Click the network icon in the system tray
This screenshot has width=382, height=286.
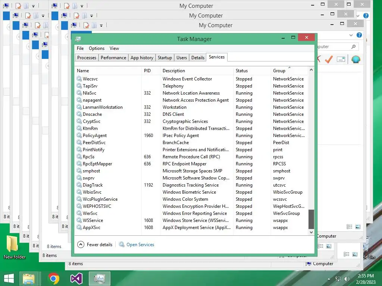(x=338, y=279)
